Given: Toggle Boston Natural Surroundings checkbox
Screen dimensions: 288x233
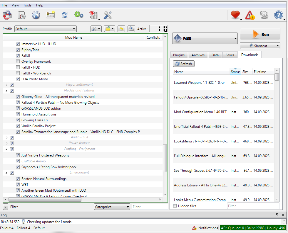Looking at the screenshot, I should 18,178.
